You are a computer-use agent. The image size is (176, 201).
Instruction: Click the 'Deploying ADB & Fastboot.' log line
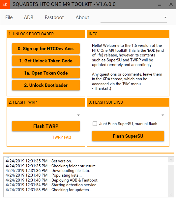tap(52, 180)
